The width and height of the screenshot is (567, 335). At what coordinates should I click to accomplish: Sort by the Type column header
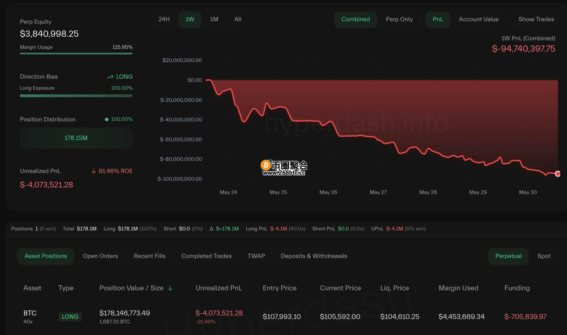66,288
